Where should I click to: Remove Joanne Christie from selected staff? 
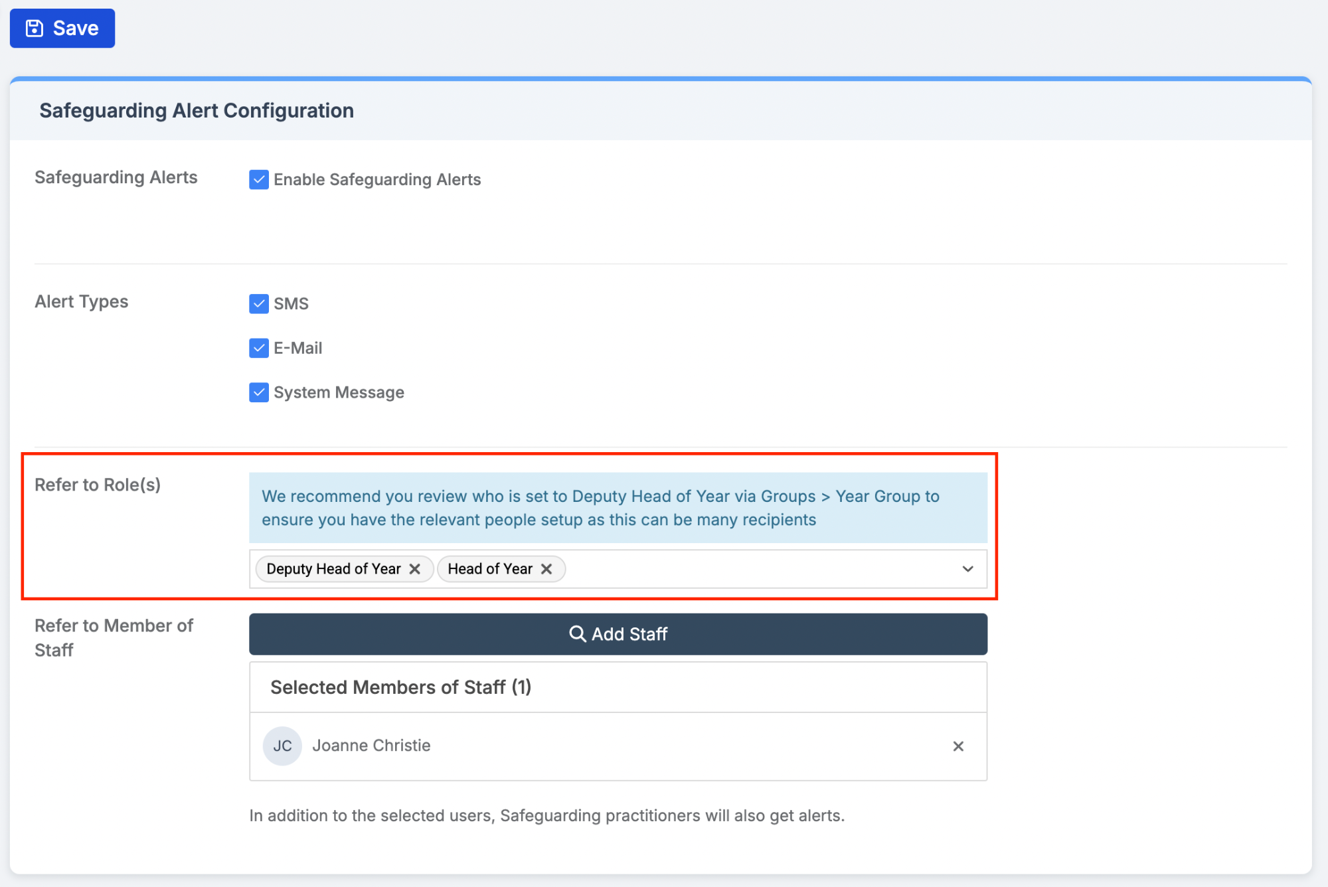(x=958, y=746)
